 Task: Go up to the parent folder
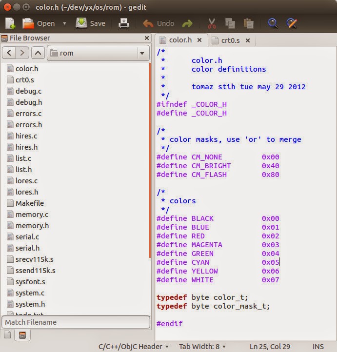[x=38, y=53]
